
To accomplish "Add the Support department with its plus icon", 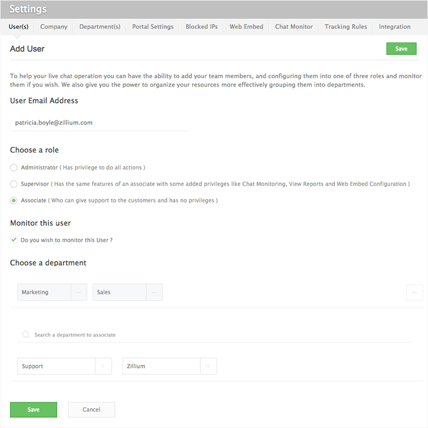I will coord(103,367).
